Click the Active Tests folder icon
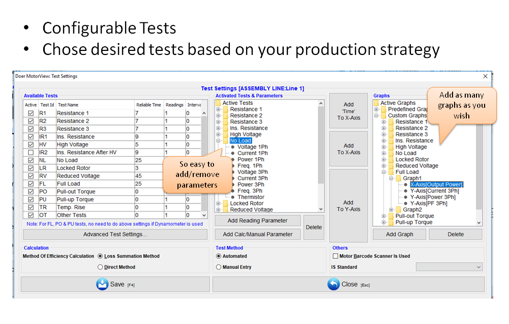 (x=219, y=103)
